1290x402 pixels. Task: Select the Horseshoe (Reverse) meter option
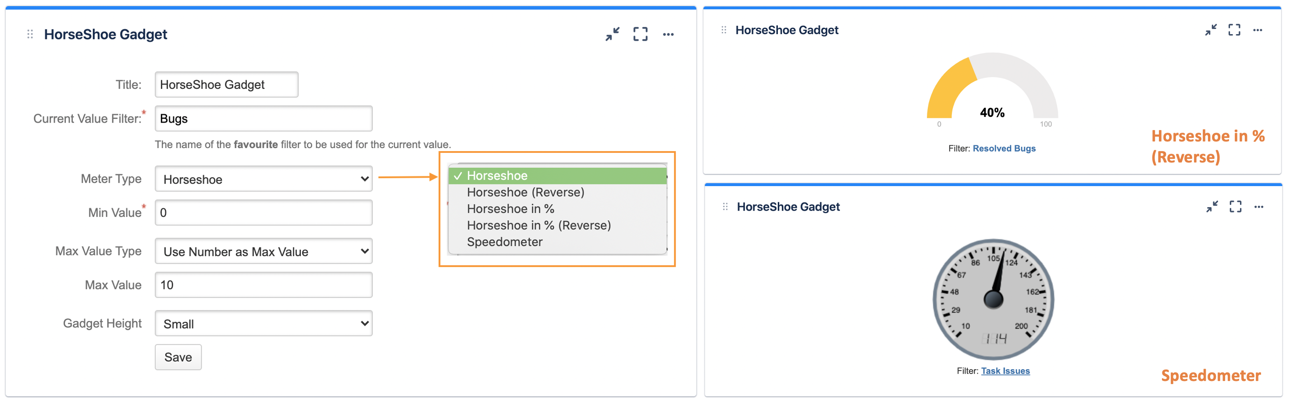[x=525, y=192]
